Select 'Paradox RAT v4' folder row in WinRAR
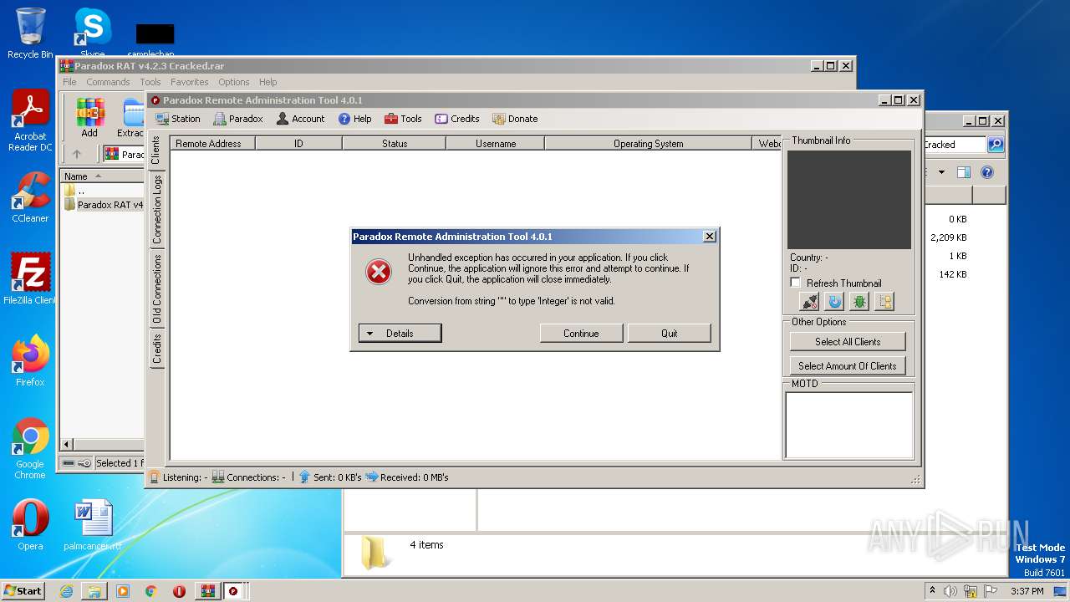The height and width of the screenshot is (602, 1070). 103,205
